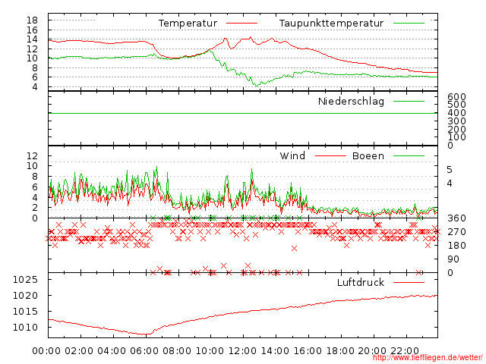Viewport: 486px width, 364px height.
Task: Select the Temperatur legend label
Action: click(188, 24)
